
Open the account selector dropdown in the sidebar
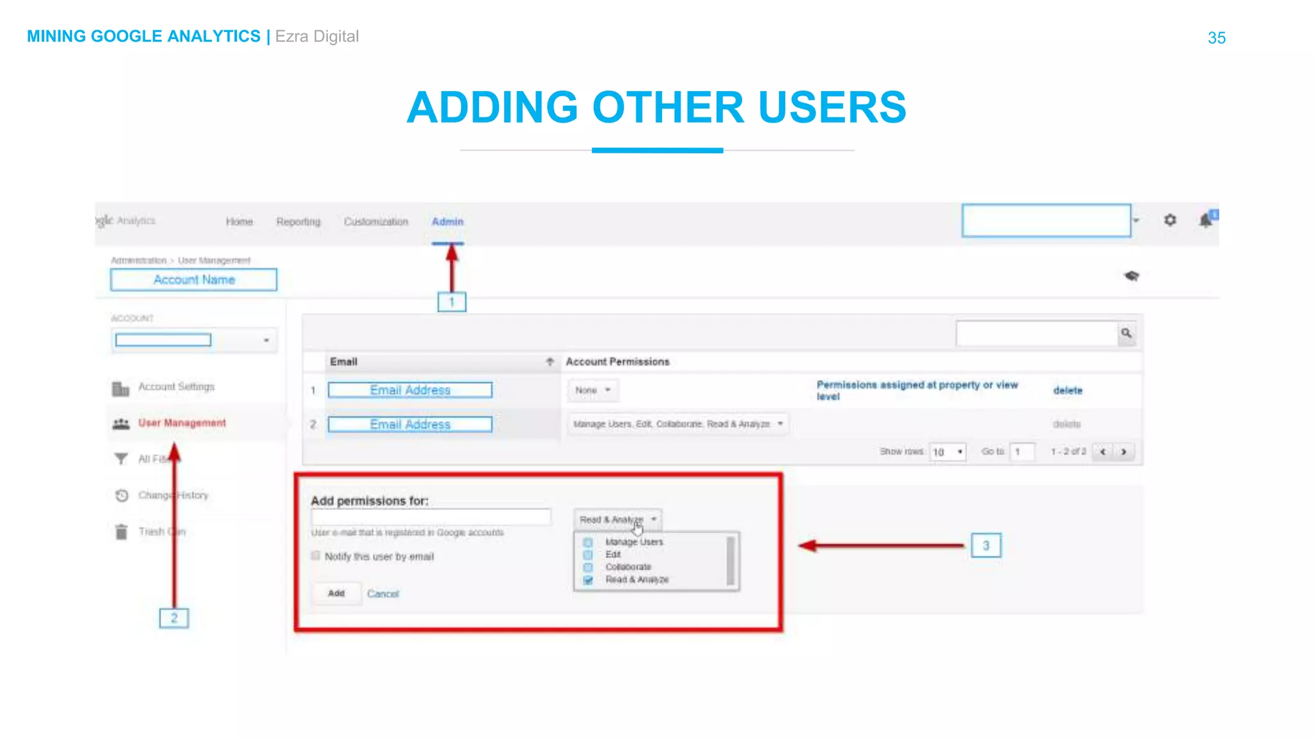pyautogui.click(x=195, y=340)
